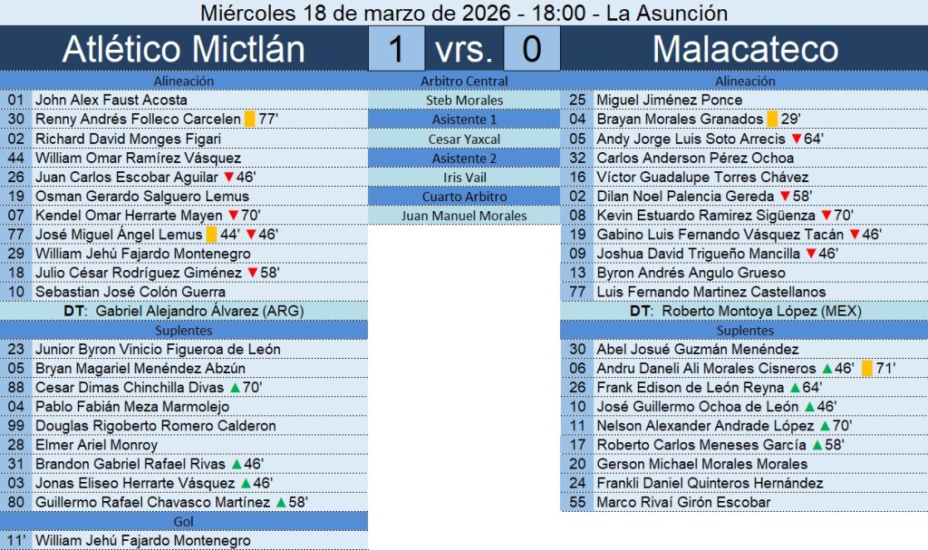Click the yellow card beside José Miguel Ángel Lemus
The width and height of the screenshot is (928, 550).
tap(211, 235)
